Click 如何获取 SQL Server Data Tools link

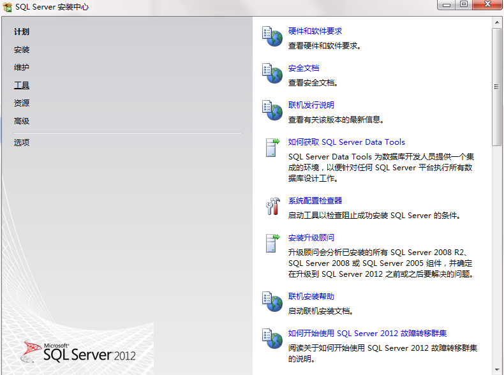[x=346, y=142]
